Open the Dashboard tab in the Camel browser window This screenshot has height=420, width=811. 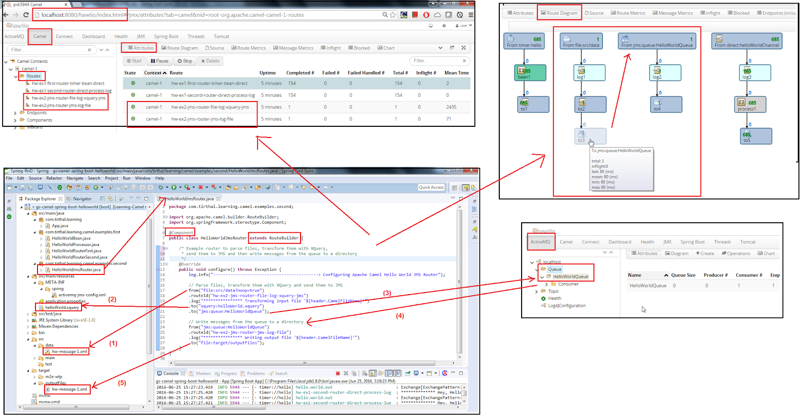(93, 37)
